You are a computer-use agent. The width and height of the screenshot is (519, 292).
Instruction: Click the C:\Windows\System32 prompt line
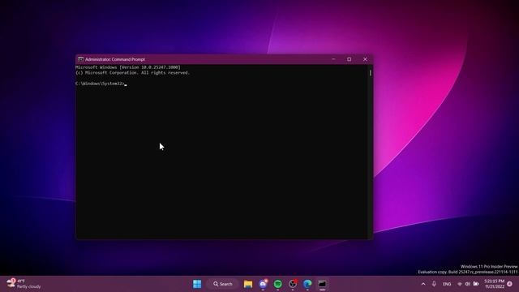pyautogui.click(x=101, y=84)
